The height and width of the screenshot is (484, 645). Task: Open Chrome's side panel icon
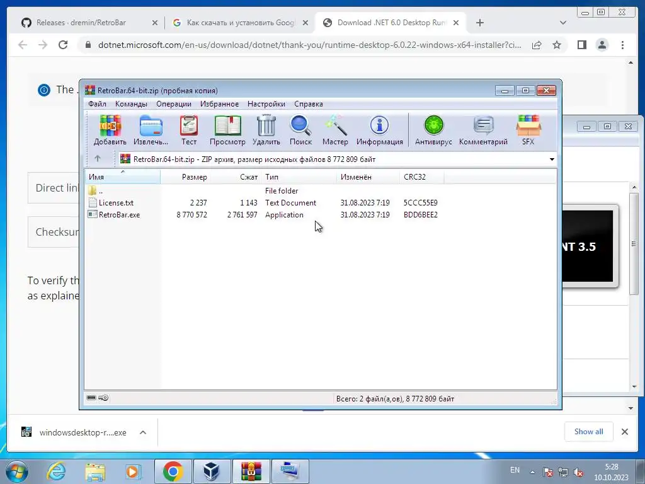click(581, 45)
